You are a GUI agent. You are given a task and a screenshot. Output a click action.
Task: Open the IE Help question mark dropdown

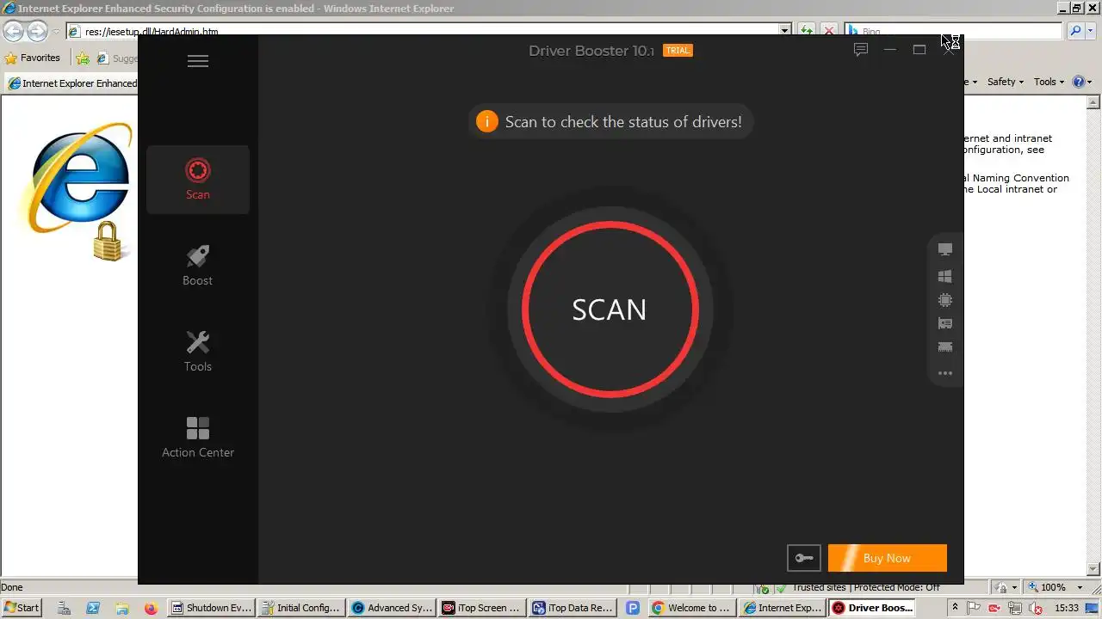tap(1082, 82)
